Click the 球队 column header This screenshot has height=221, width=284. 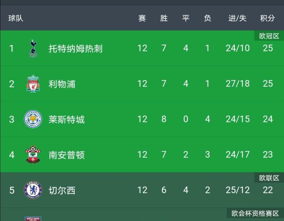click(16, 18)
